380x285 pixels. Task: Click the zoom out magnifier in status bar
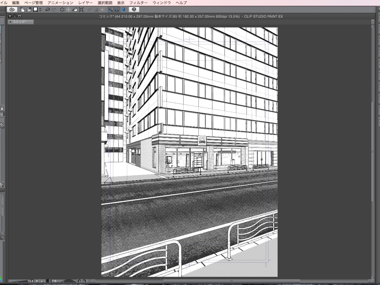click(x=37, y=281)
